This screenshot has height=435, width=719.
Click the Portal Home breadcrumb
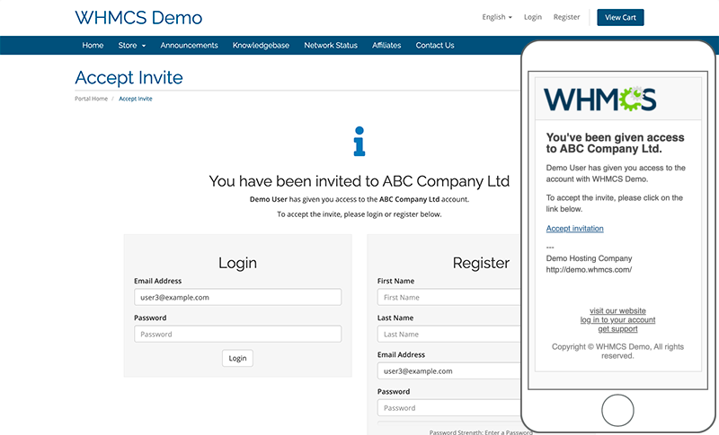tap(92, 99)
